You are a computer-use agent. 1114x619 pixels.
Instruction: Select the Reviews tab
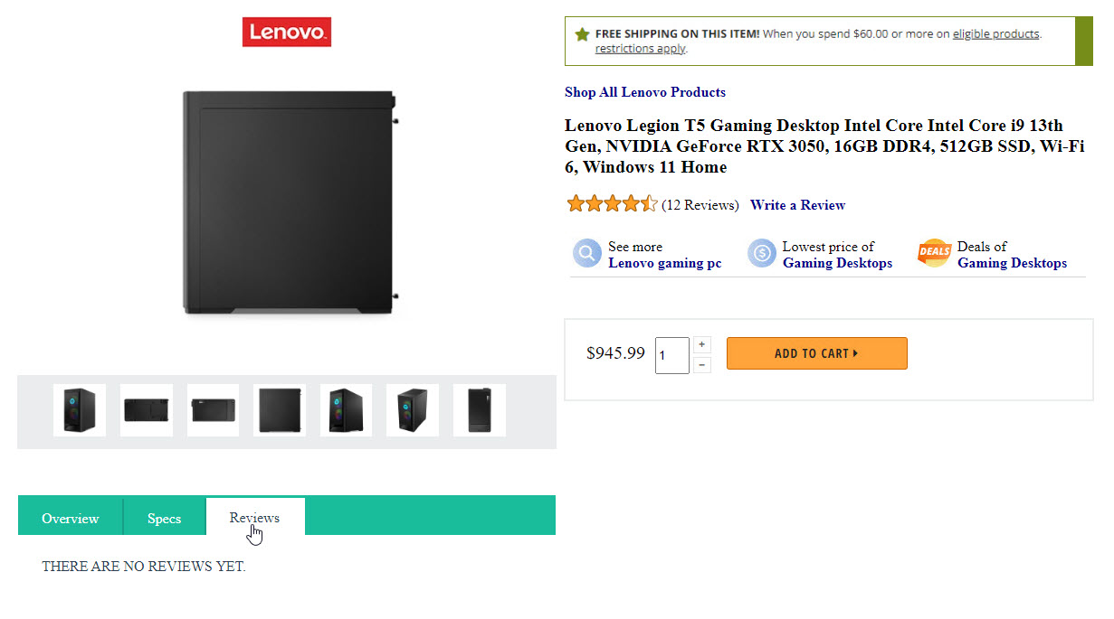[x=254, y=518]
